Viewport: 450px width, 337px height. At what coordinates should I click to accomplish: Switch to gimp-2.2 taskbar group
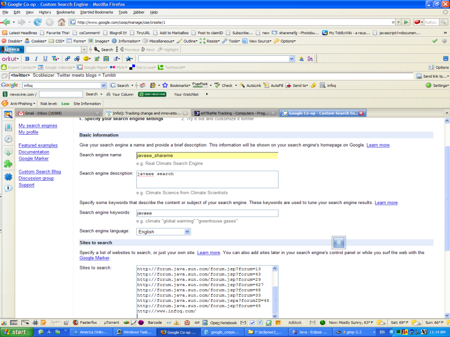(354, 332)
